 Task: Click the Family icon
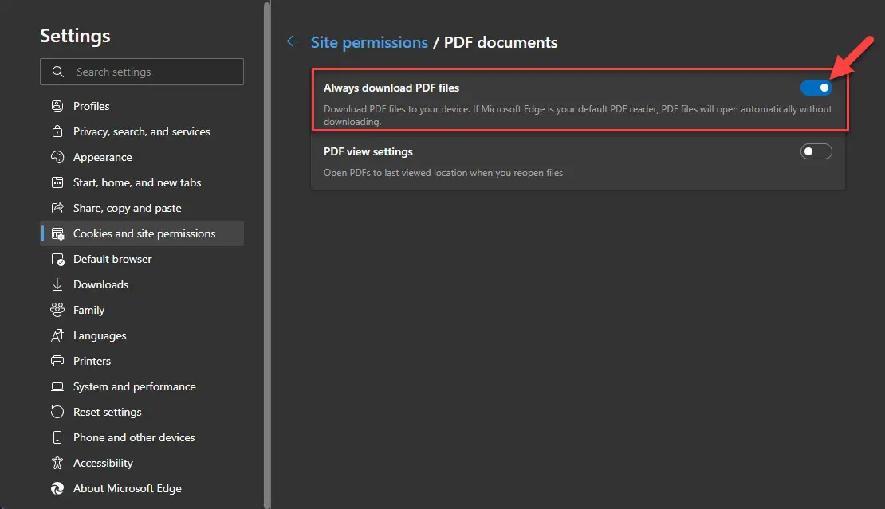pyautogui.click(x=57, y=310)
